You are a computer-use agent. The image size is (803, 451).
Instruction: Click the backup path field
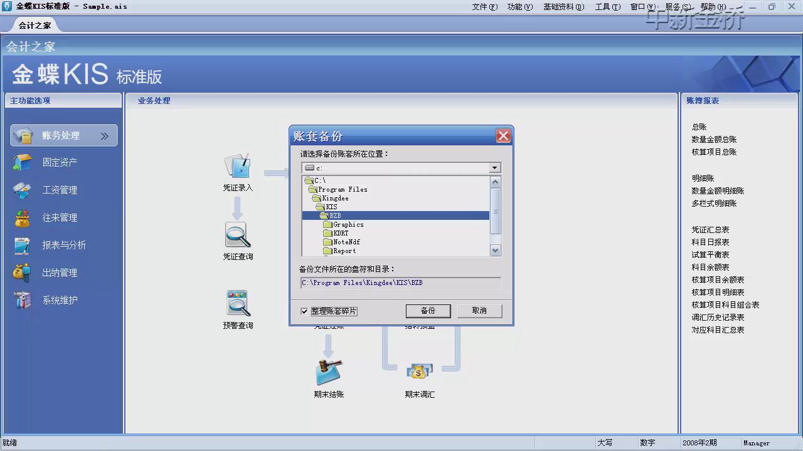coord(401,283)
